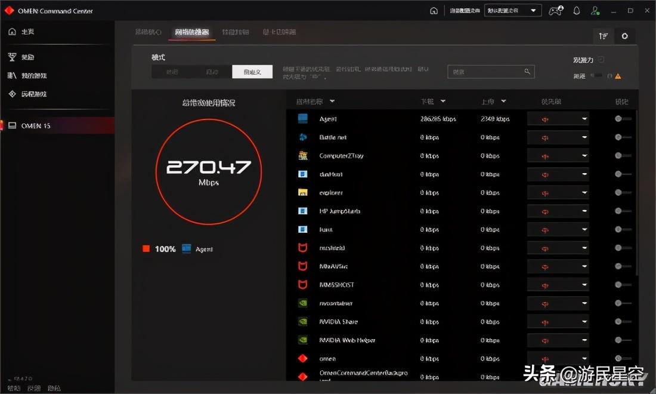656x394 pixels.
Task: Flip the switch beside the warning triangle
Action: coord(596,75)
